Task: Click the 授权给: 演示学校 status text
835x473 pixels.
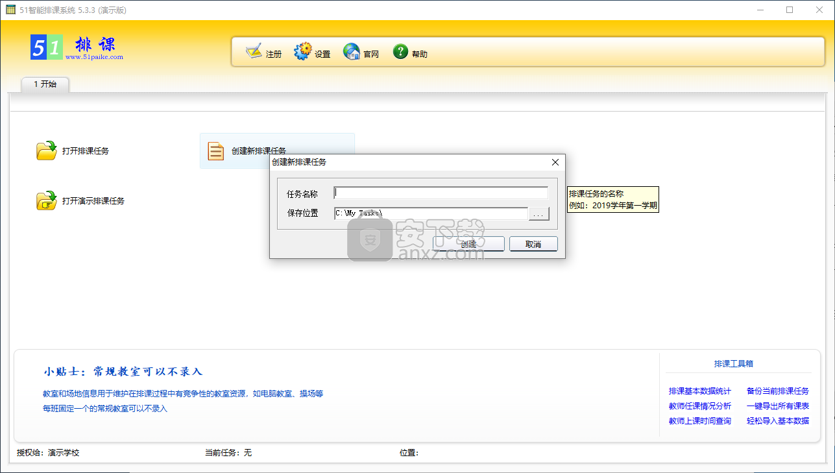Action: pyautogui.click(x=48, y=453)
